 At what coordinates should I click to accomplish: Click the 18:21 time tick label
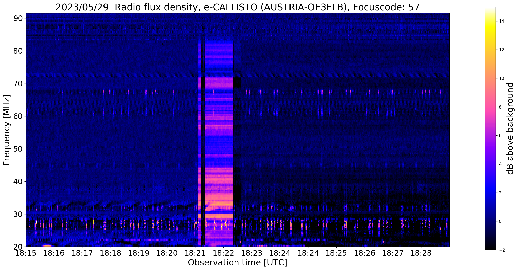[195, 253]
